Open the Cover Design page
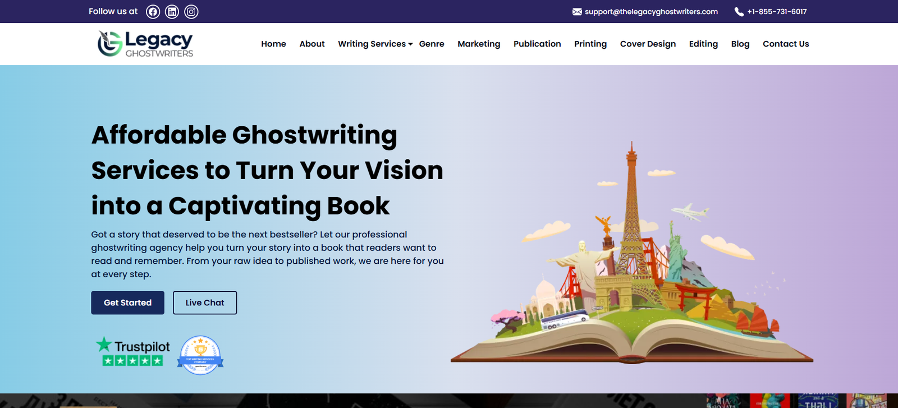The image size is (898, 408). (648, 44)
